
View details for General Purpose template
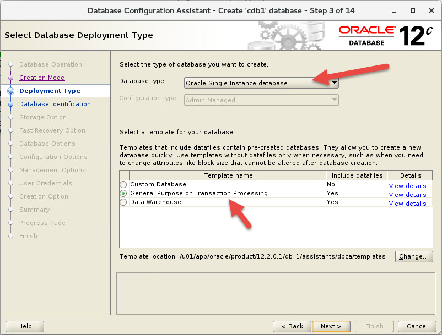407,195
